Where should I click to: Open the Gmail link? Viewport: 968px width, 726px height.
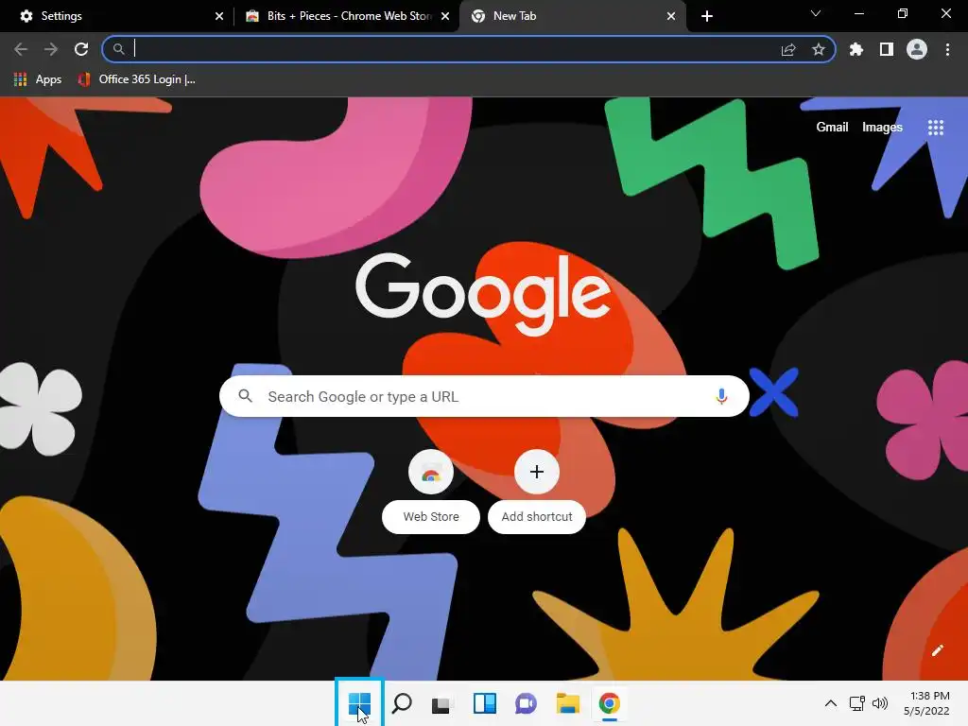(x=832, y=128)
